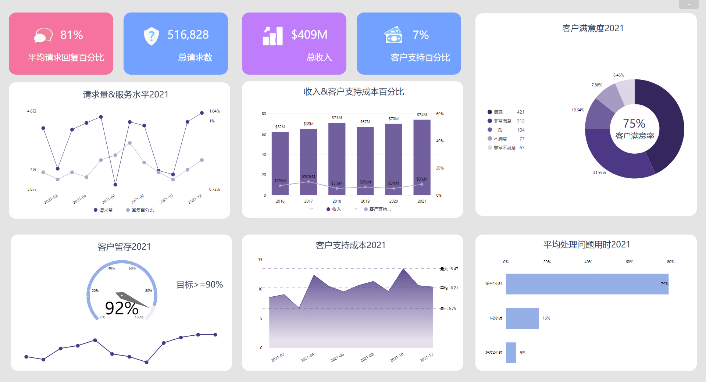Toggle the 请求量 legend series
This screenshot has width=706, height=382.
point(103,210)
